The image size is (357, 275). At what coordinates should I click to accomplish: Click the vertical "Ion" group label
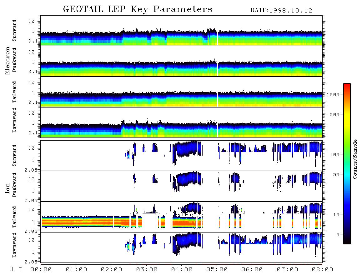[x=7, y=188]
